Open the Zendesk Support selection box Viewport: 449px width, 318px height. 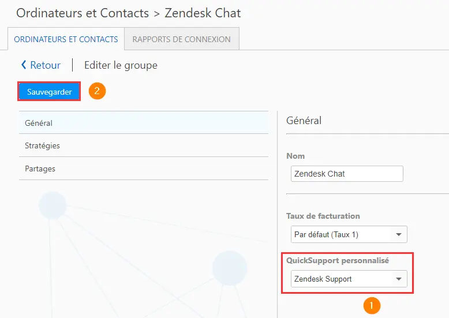pyautogui.click(x=349, y=279)
